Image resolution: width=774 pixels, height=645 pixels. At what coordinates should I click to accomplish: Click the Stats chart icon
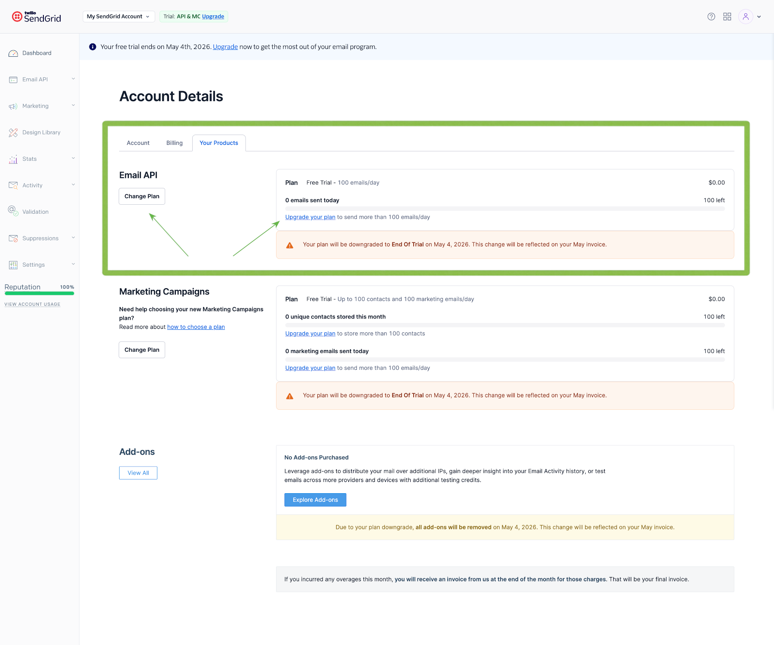pos(13,159)
